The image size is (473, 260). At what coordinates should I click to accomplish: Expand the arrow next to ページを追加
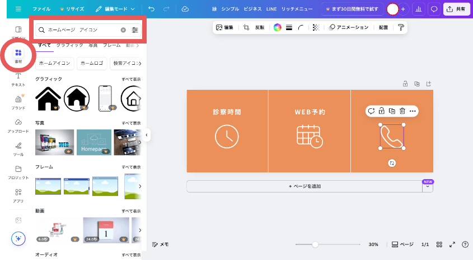tap(428, 187)
